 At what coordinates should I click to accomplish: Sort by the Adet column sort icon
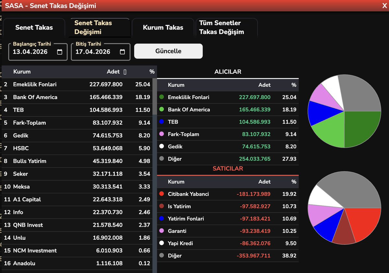(x=125, y=72)
